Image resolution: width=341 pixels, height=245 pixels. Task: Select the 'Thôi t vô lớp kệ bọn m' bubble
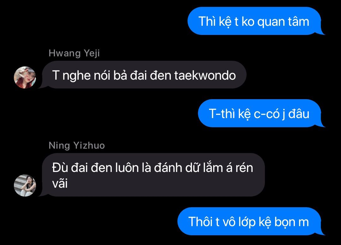click(249, 221)
